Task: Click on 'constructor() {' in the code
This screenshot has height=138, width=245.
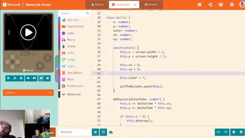Action: [126, 48]
